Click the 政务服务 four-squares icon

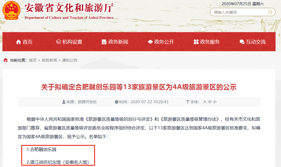[196, 42]
